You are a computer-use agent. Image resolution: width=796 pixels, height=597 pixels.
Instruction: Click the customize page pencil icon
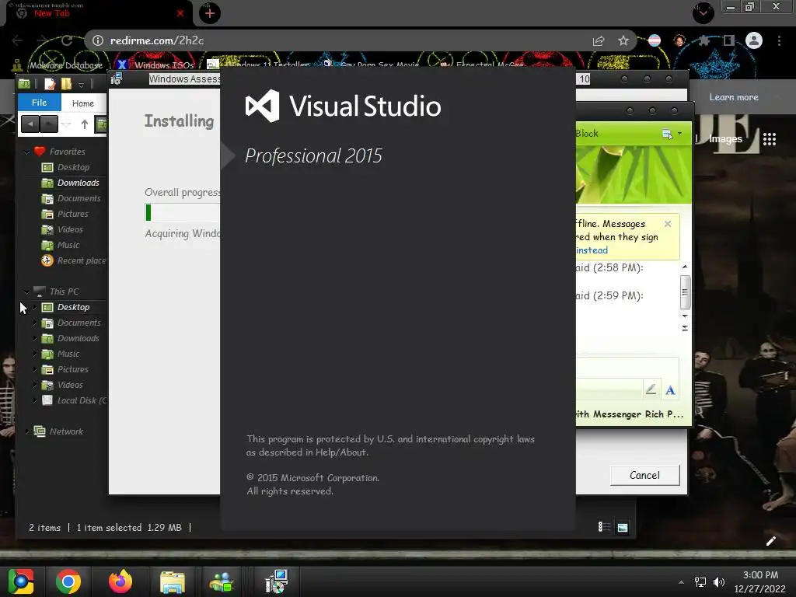(x=770, y=541)
